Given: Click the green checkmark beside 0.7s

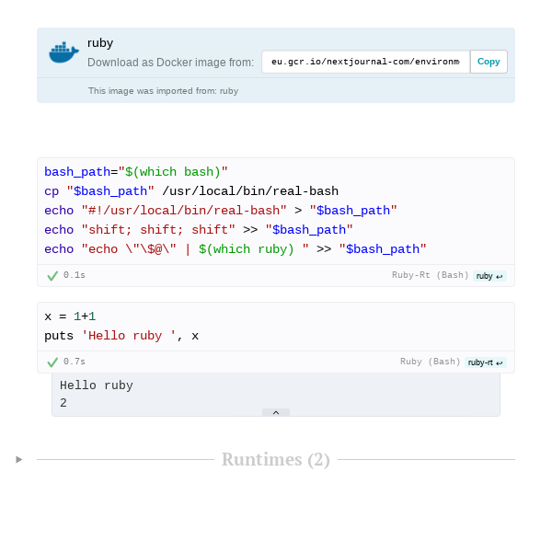Looking at the screenshot, I should click(x=52, y=362).
